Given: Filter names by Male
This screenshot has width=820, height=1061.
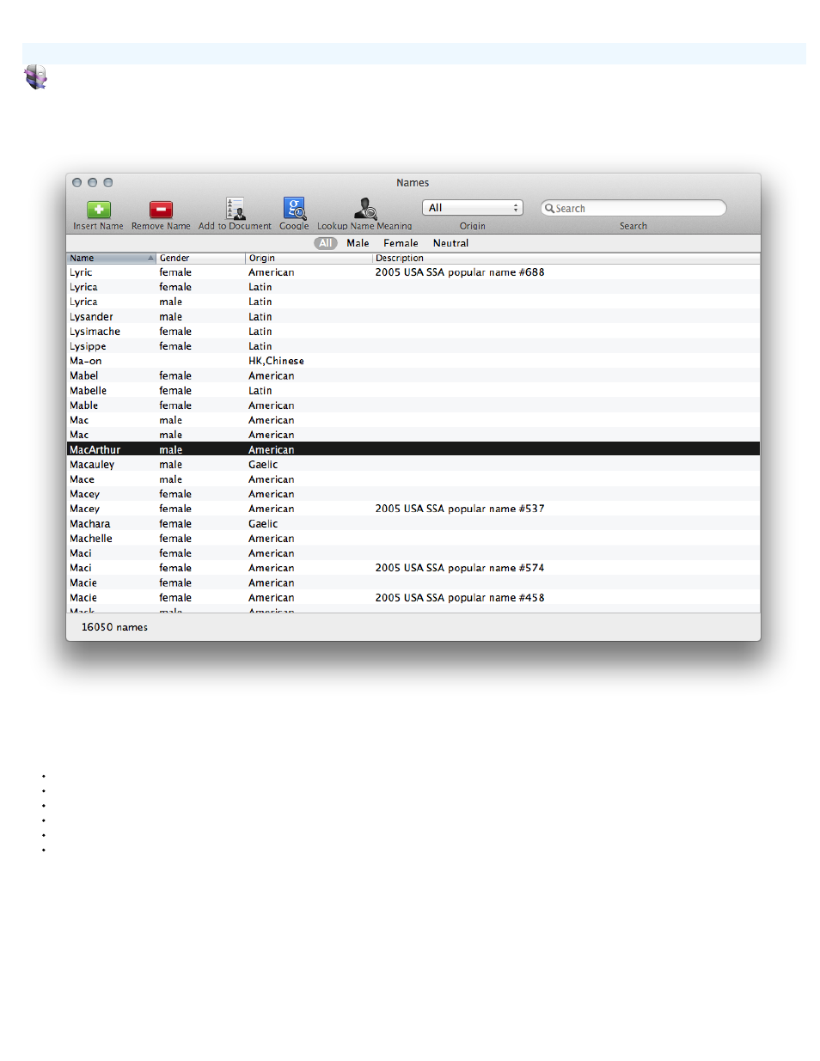Looking at the screenshot, I should click(x=358, y=243).
